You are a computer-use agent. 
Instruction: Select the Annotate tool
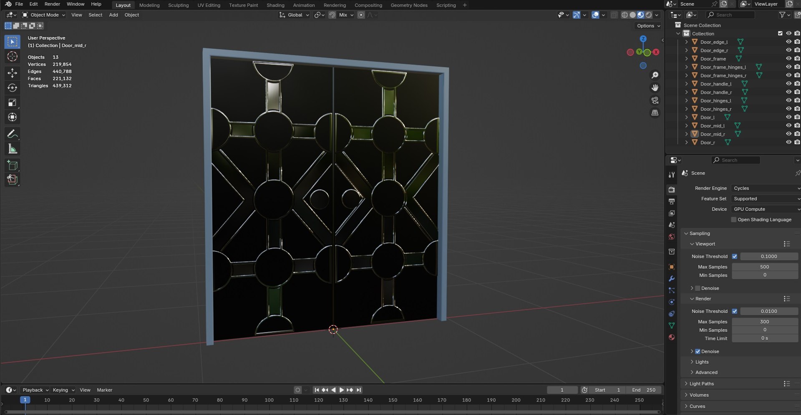pos(12,134)
